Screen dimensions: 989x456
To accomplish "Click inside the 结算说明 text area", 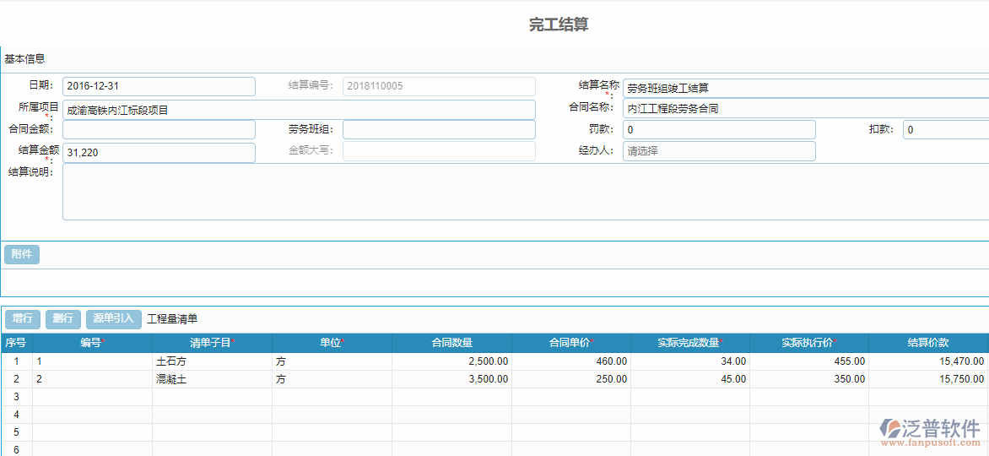I will (523, 192).
